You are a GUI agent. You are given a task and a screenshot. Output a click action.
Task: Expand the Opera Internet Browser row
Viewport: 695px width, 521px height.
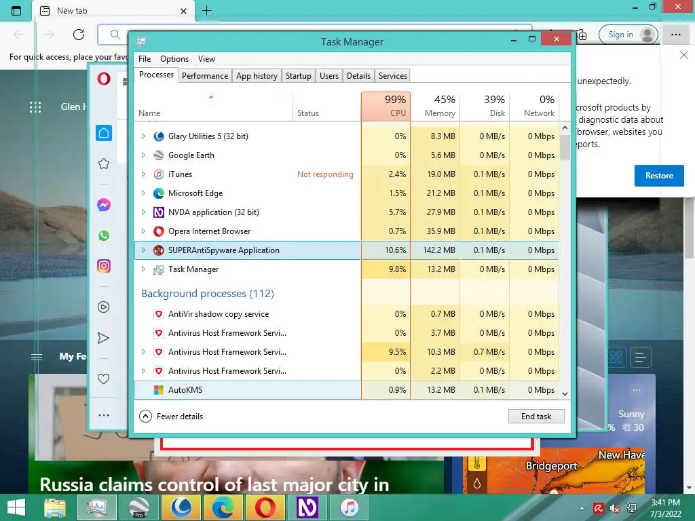click(x=143, y=231)
